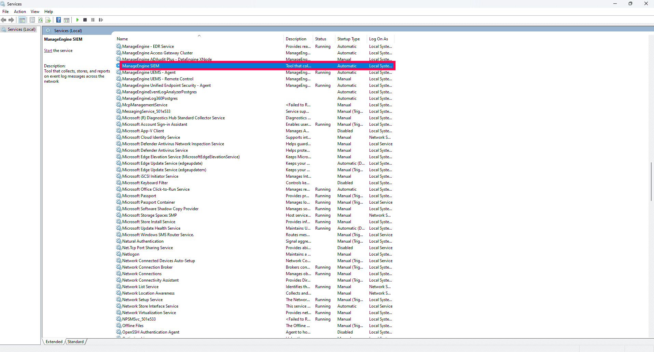Sort by the Startup Type column header
The width and height of the screenshot is (654, 352).
pyautogui.click(x=351, y=39)
